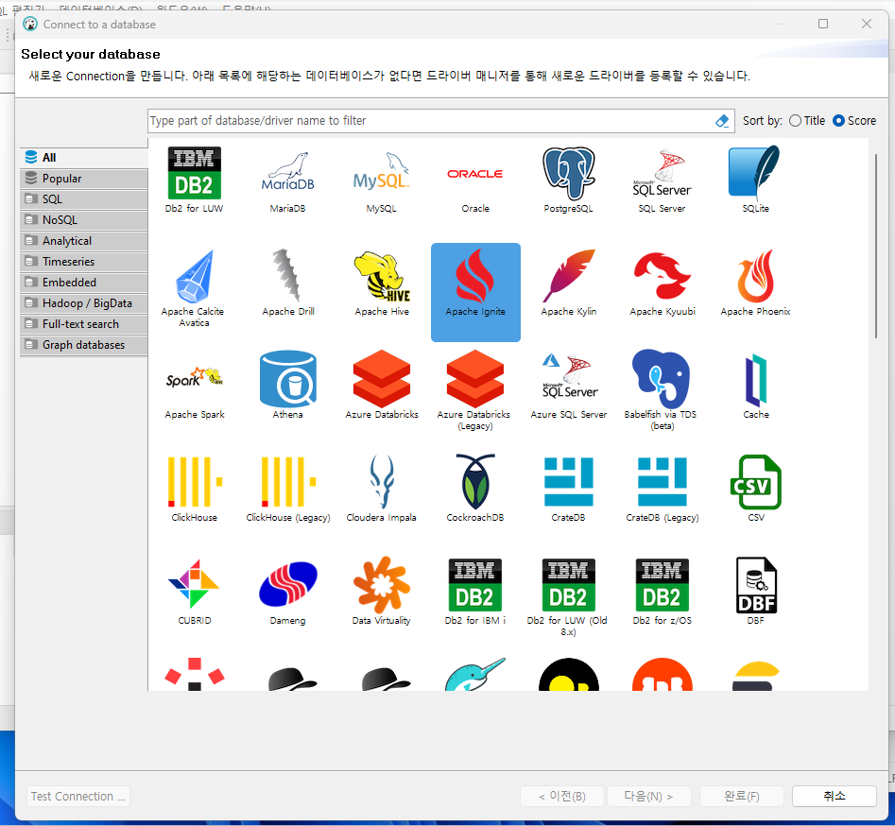Select the ClickHouse database icon
Screen dimensions: 895x826
coord(195,482)
